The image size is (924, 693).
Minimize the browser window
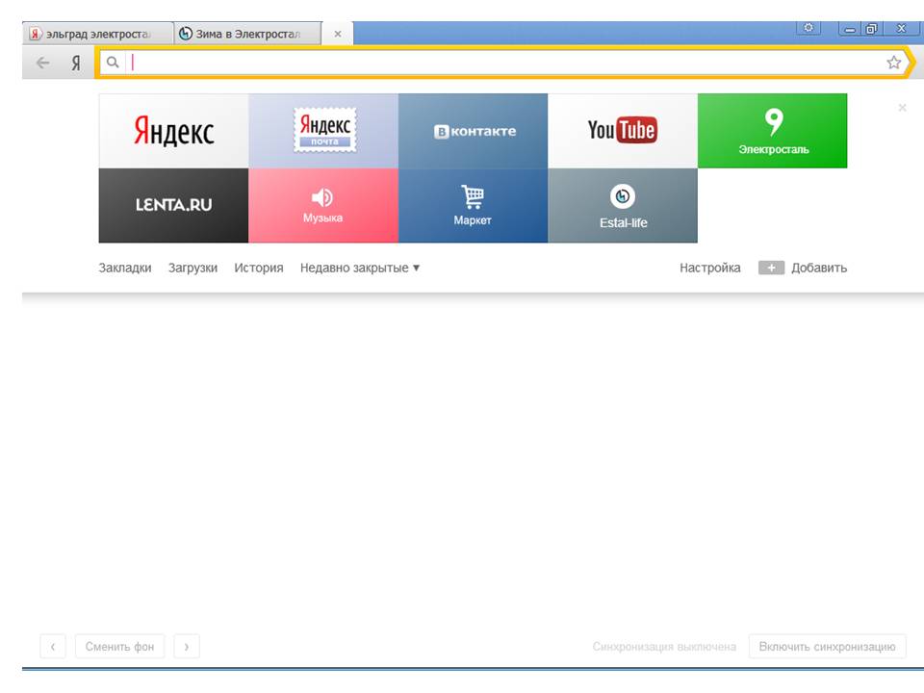point(850,28)
